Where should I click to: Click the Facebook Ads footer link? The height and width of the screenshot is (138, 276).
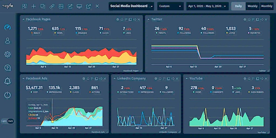pyautogui.click(x=98, y=132)
